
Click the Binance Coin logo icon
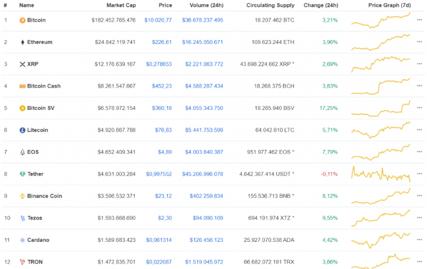tap(22, 196)
